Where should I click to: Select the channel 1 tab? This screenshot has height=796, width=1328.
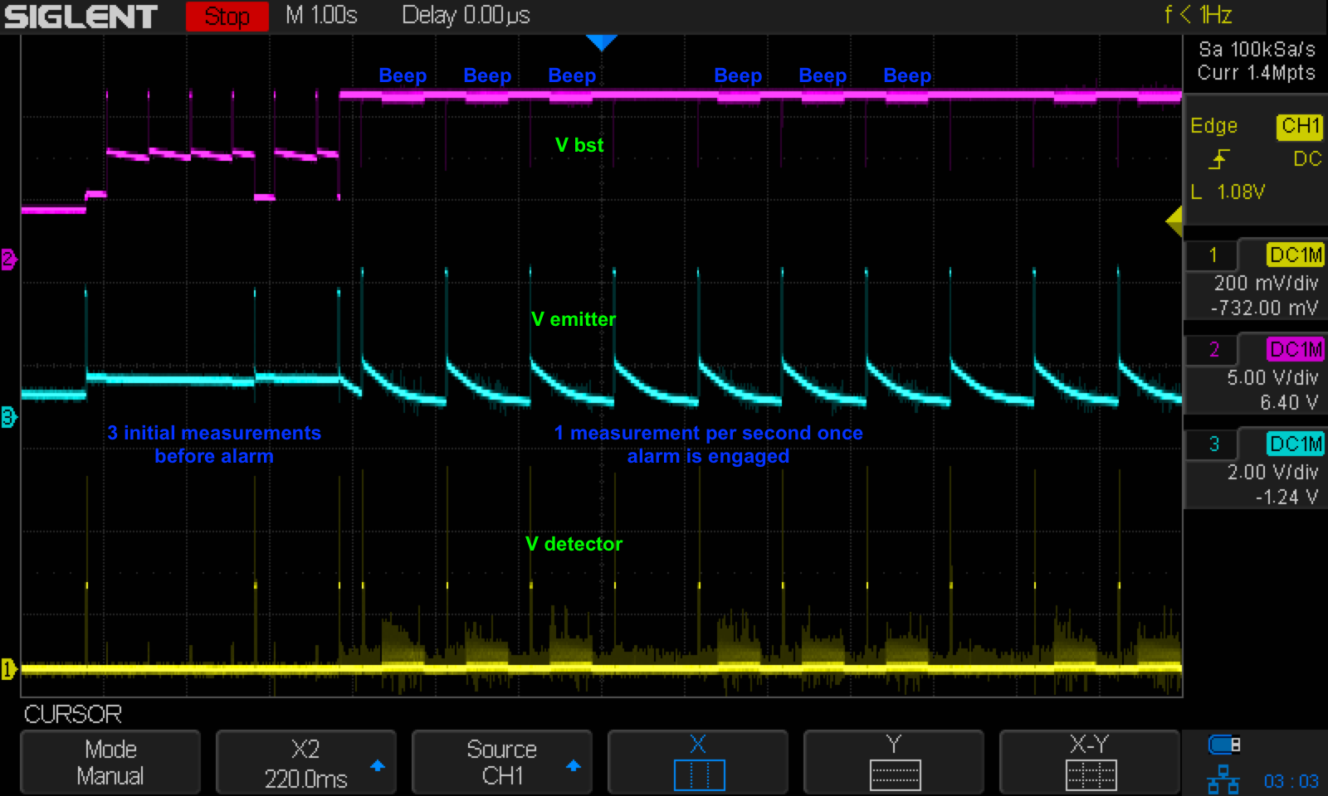pyautogui.click(x=1213, y=255)
